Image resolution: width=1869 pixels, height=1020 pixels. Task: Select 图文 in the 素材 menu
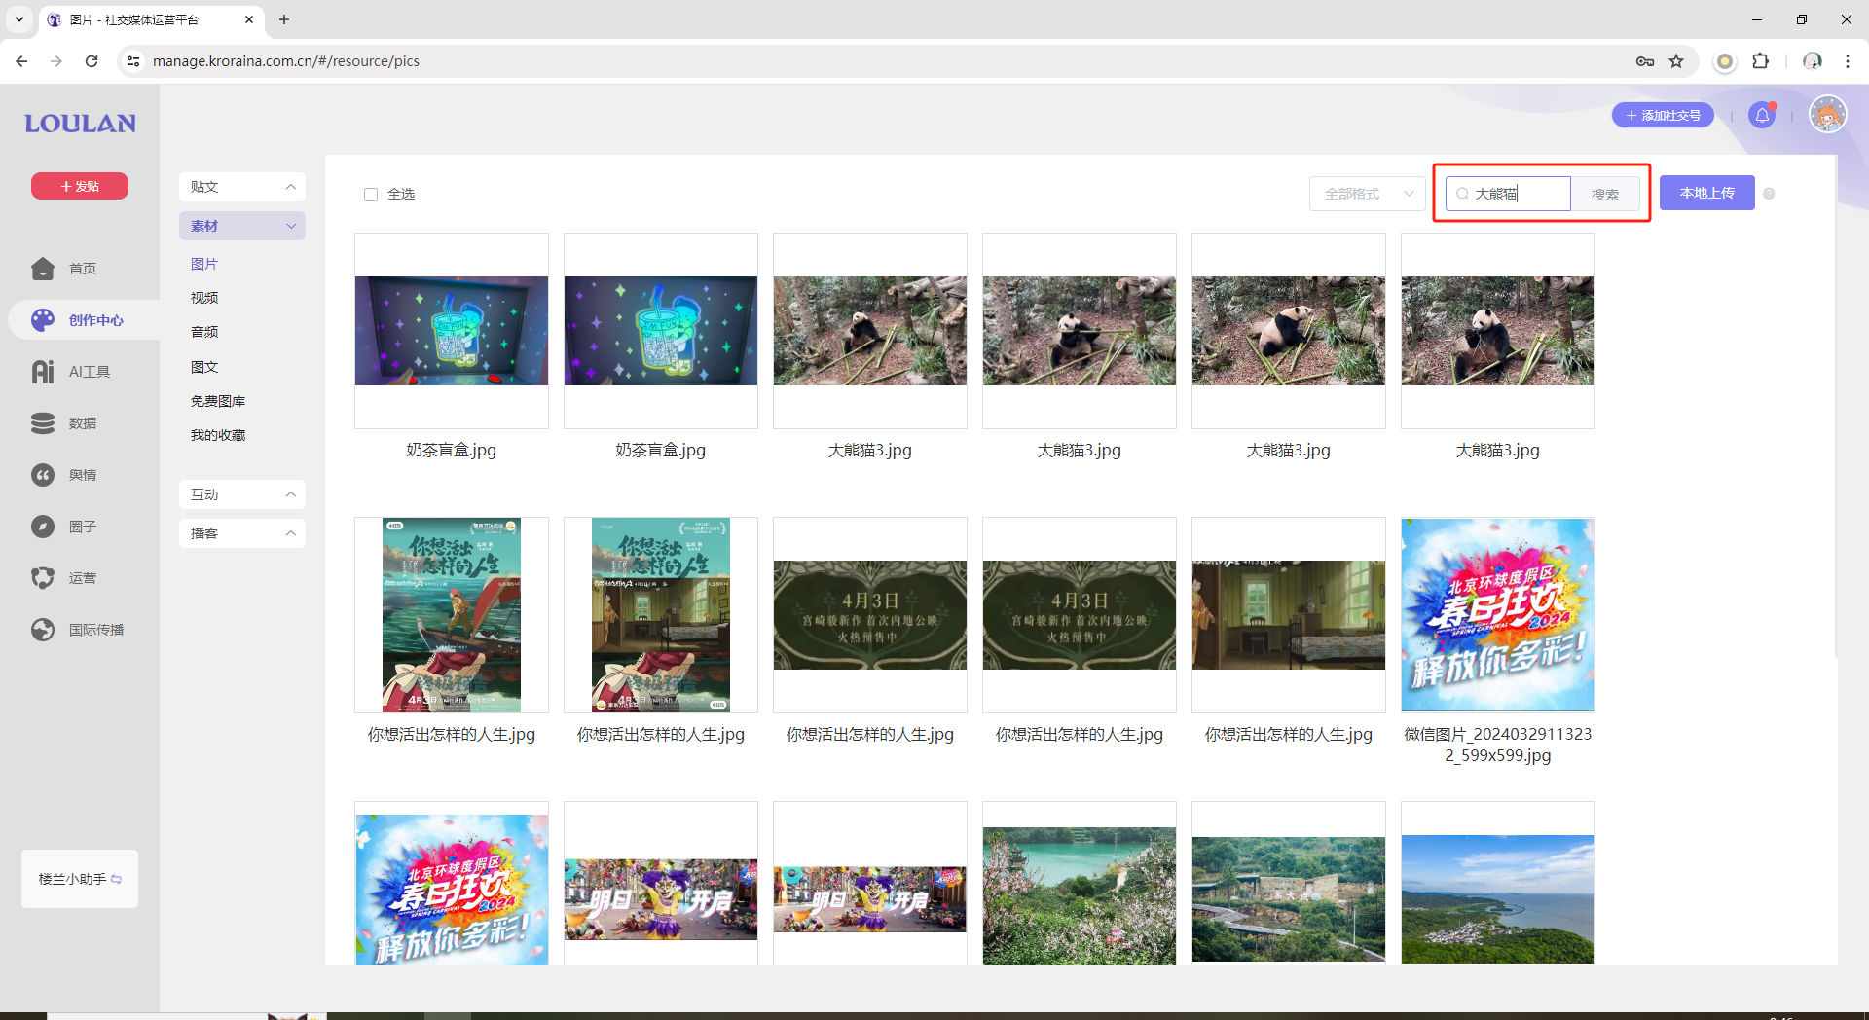click(204, 367)
